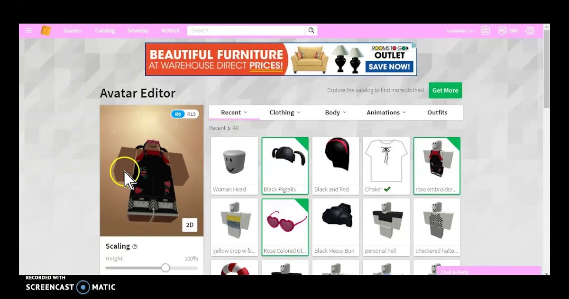Select the R6 avatar type
The width and height of the screenshot is (569, 299).
178,114
